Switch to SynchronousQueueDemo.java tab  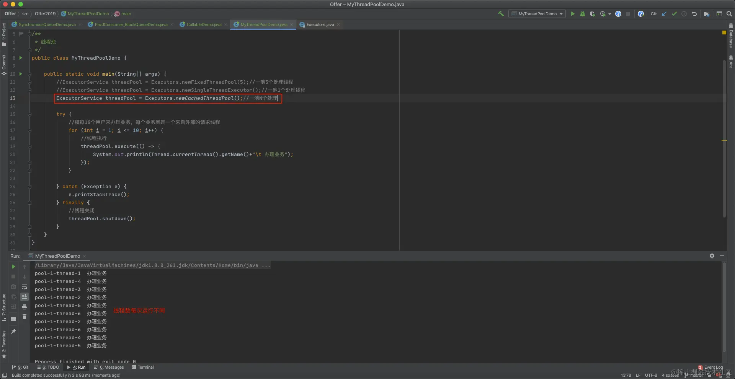[47, 24]
